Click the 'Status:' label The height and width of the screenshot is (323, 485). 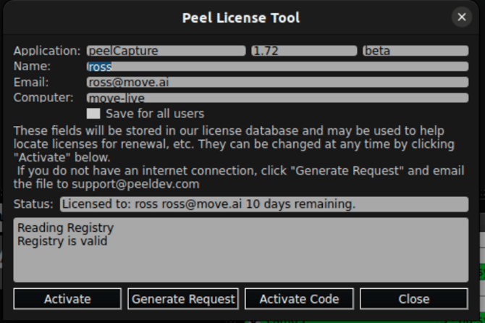[33, 204]
